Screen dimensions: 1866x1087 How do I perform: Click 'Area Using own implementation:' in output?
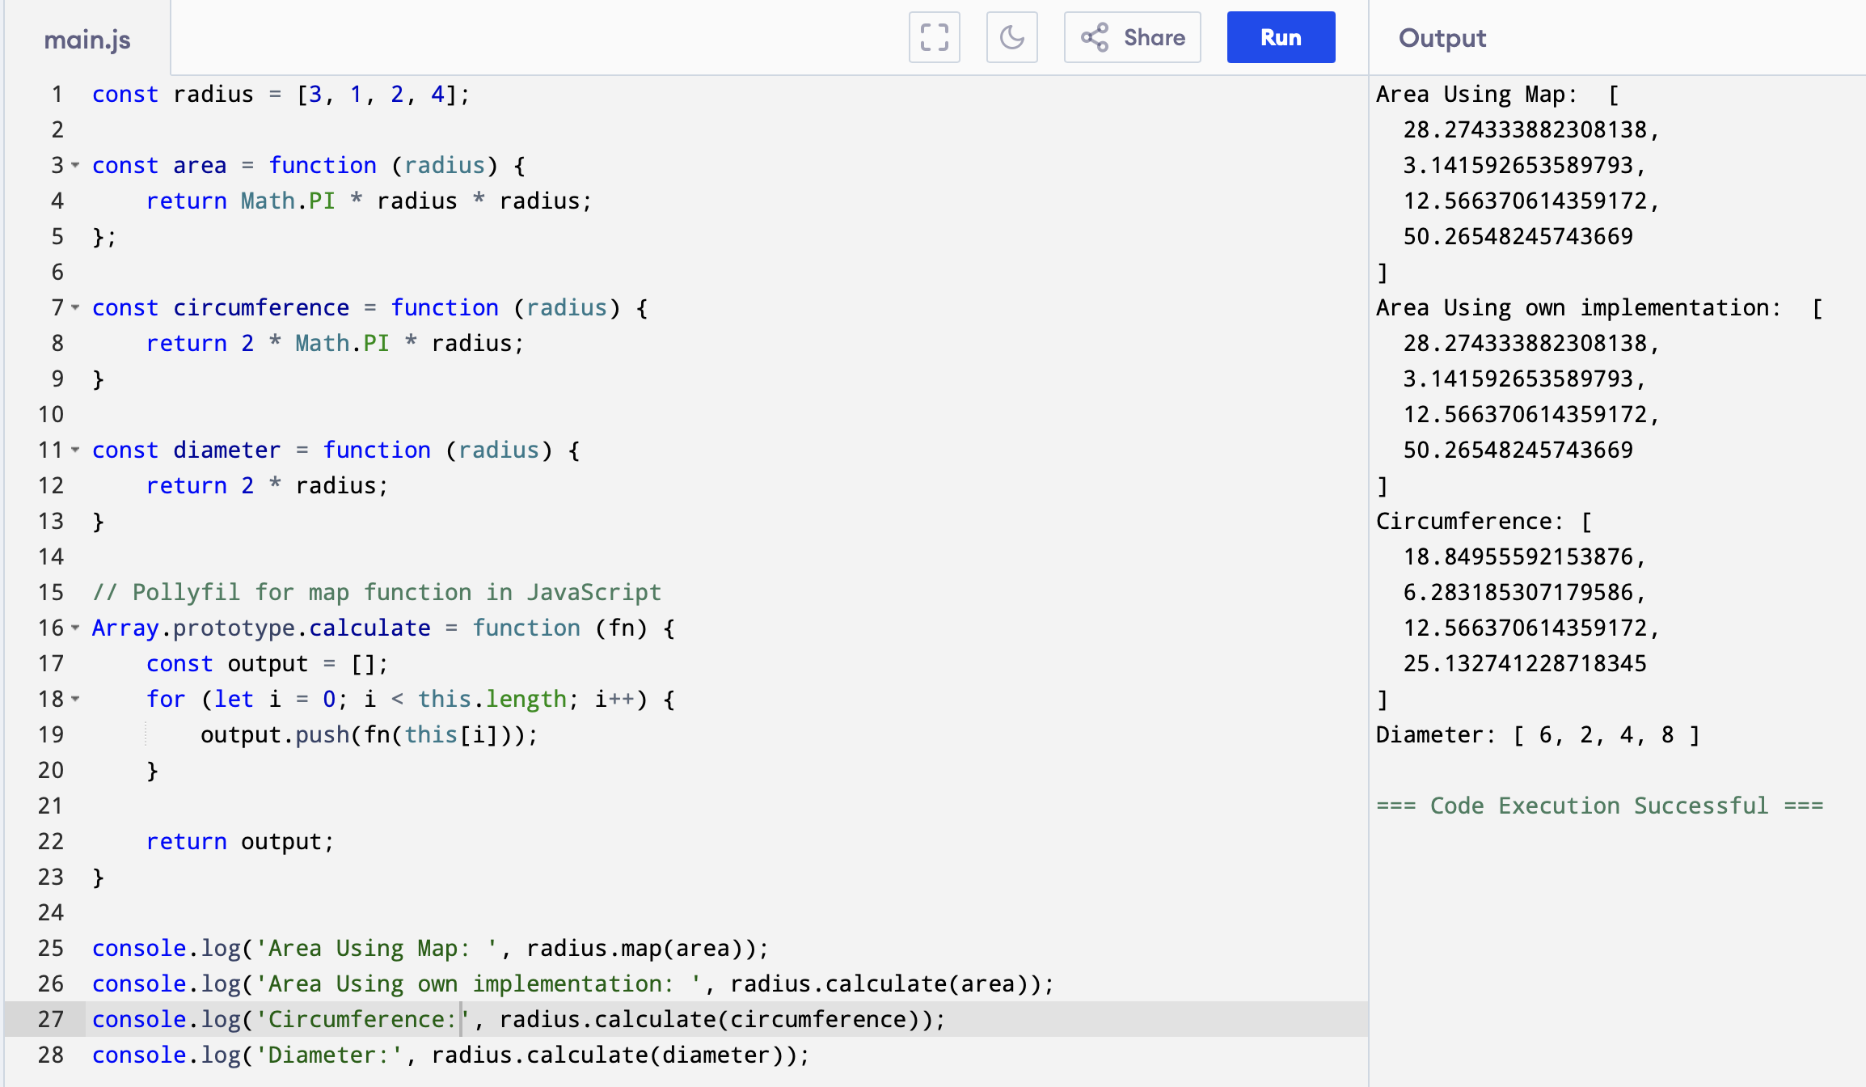[x=1578, y=307]
